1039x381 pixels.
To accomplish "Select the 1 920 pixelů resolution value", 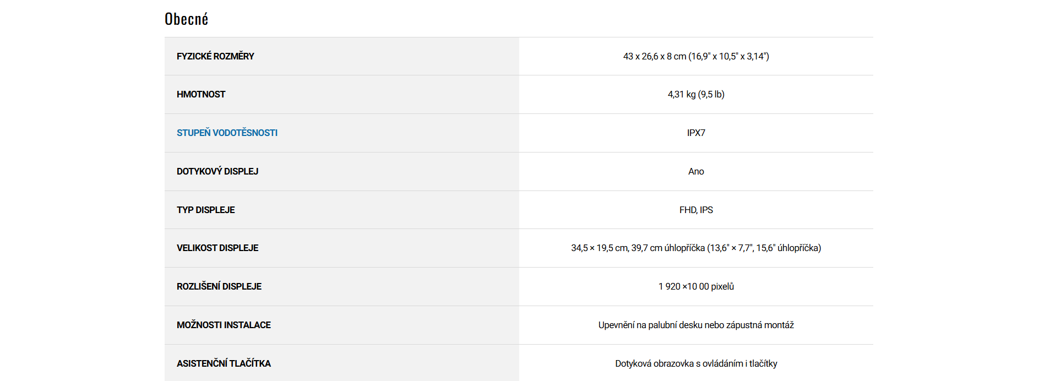I will coord(696,286).
